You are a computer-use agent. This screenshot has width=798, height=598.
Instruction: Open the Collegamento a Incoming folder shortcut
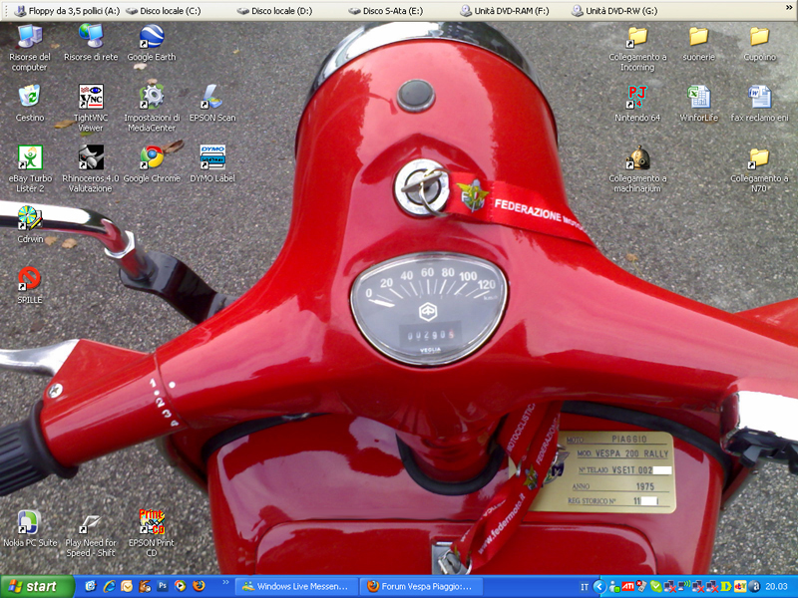637,47
